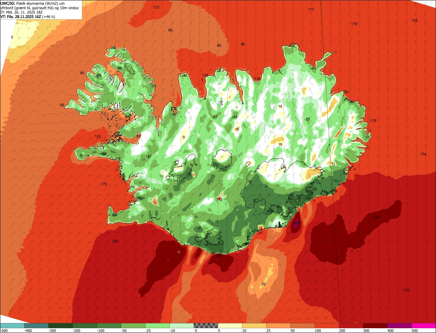
Task: Click the light green -25 to -10 swatch
Action: coord(157,325)
